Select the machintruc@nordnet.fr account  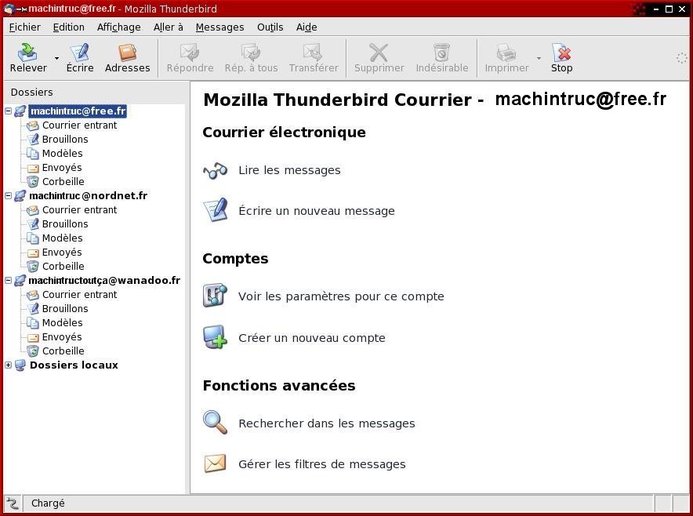(x=88, y=195)
